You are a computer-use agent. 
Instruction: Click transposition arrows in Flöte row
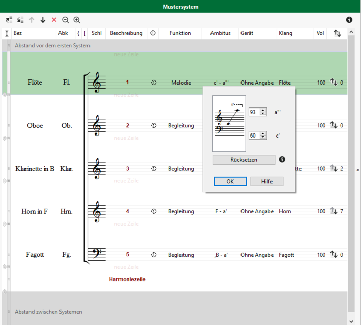[x=334, y=82]
